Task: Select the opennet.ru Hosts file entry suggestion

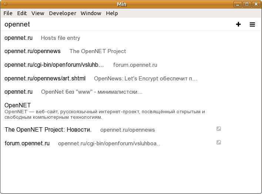Action: pyautogui.click(x=131, y=38)
